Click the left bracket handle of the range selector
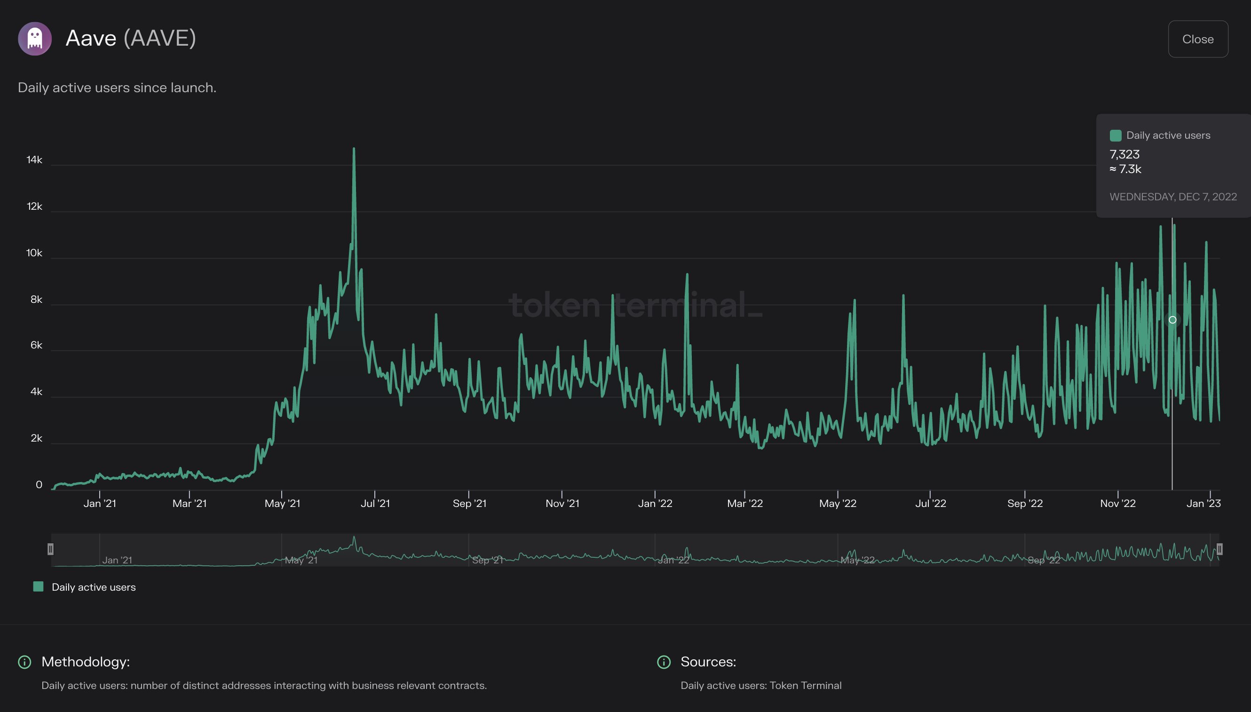The width and height of the screenshot is (1251, 712). pos(51,550)
